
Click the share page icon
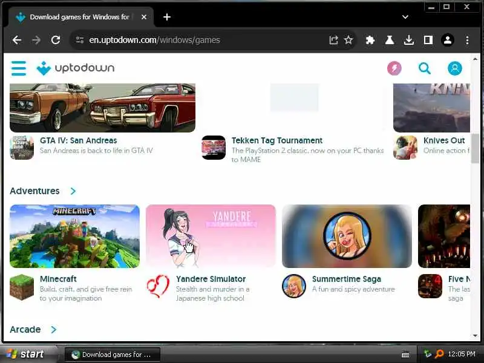point(333,40)
